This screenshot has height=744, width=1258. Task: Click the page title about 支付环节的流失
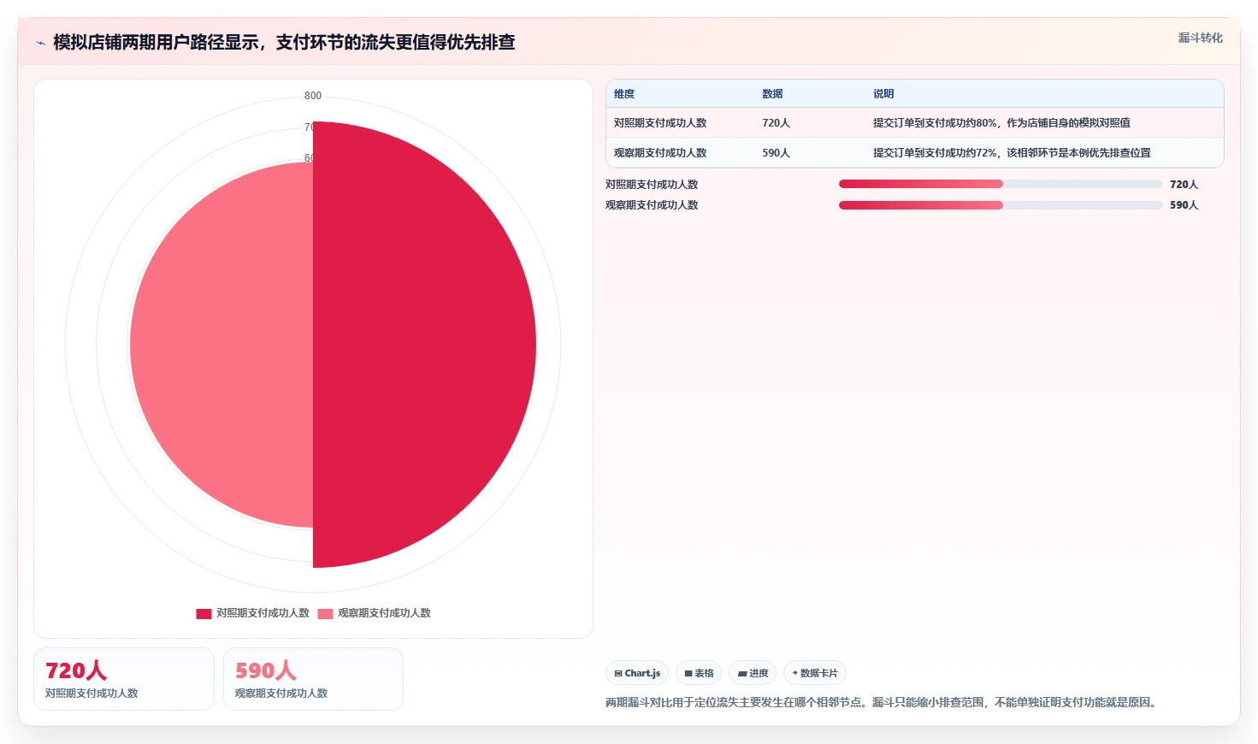[x=284, y=43]
